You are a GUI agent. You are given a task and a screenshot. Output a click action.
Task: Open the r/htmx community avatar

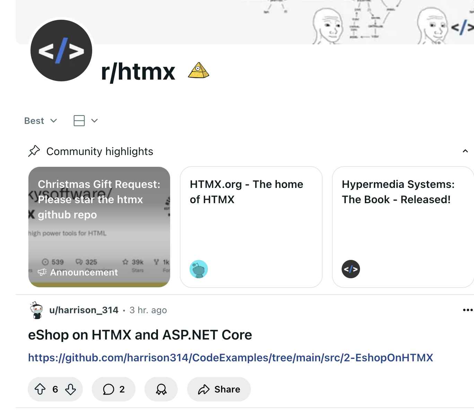tap(61, 51)
